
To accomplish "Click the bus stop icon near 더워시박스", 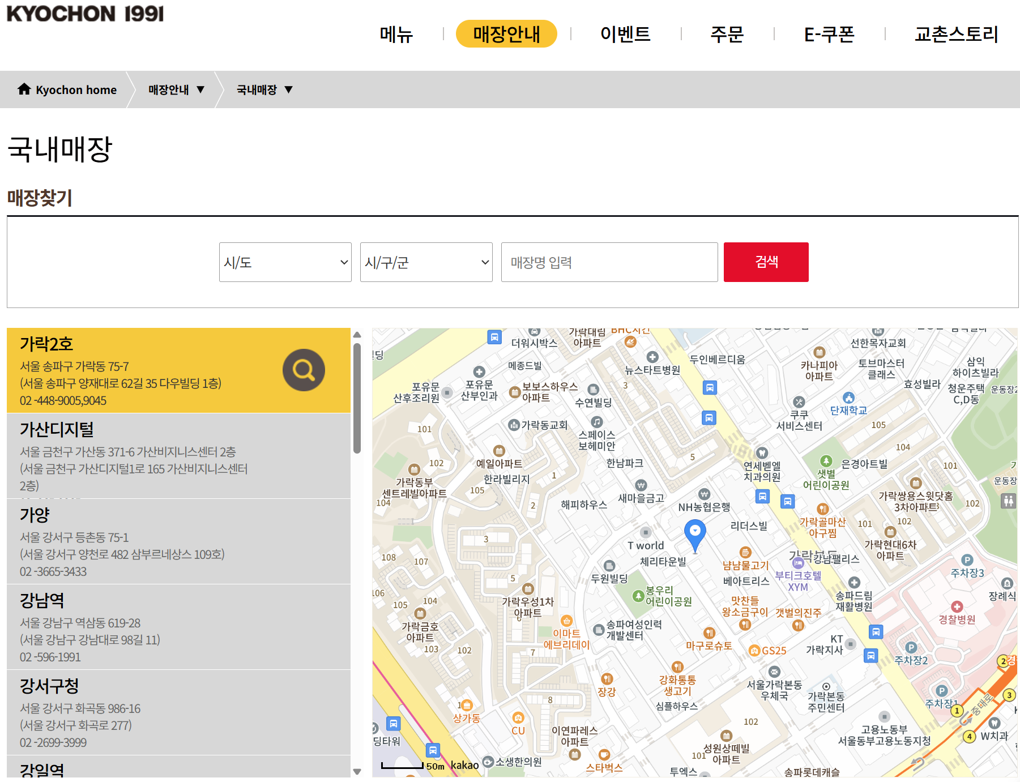I will click(494, 337).
